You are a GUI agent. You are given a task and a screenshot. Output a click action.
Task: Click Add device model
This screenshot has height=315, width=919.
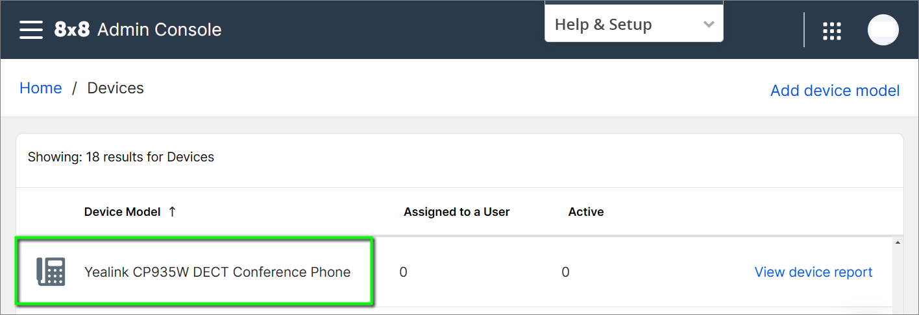(835, 91)
